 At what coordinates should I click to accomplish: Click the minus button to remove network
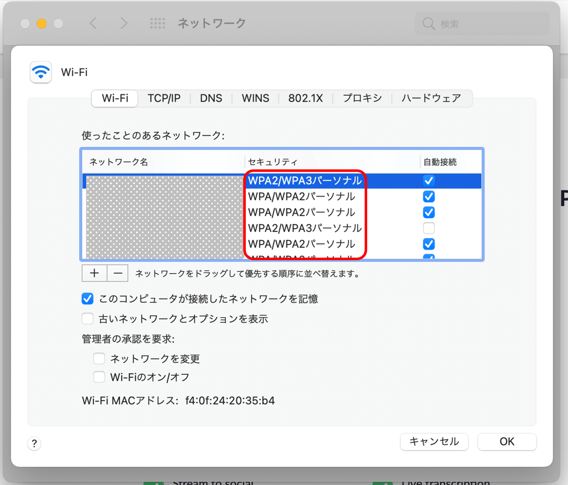pyautogui.click(x=118, y=274)
